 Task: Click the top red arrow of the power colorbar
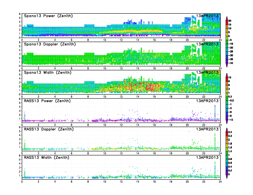point(227,18)
